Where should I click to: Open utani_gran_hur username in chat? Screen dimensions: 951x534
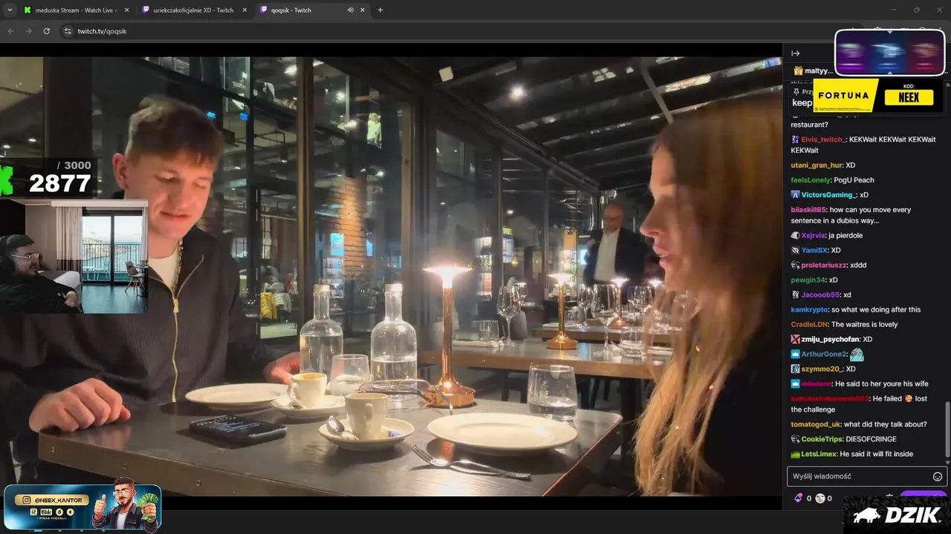pos(817,165)
